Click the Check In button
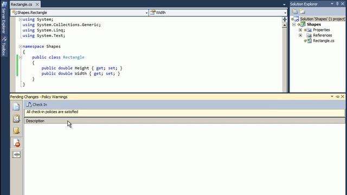 tap(36, 105)
